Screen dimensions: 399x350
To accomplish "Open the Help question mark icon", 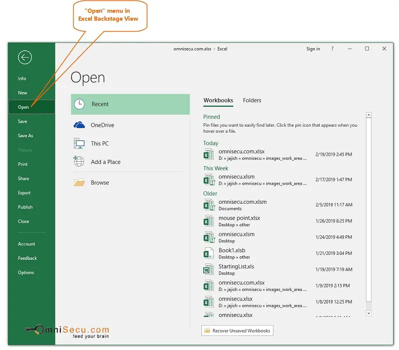I will click(332, 49).
